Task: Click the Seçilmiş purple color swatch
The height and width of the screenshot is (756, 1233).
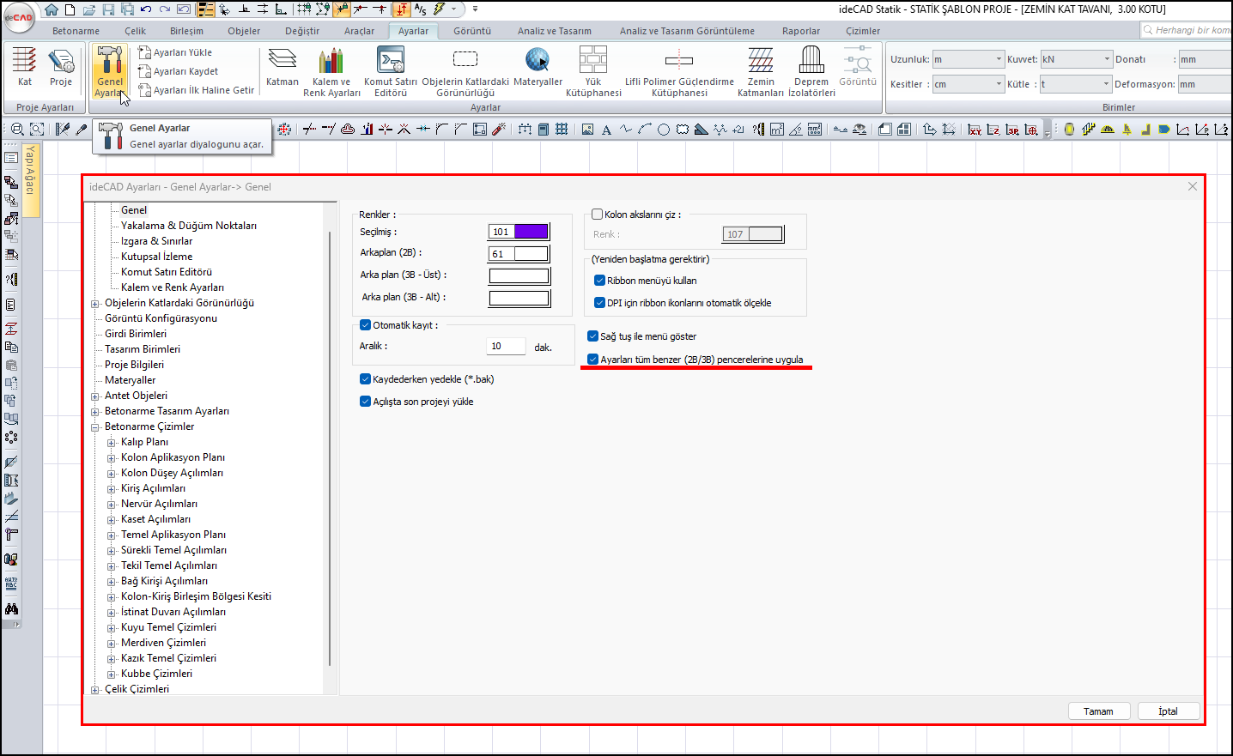Action: 531,232
